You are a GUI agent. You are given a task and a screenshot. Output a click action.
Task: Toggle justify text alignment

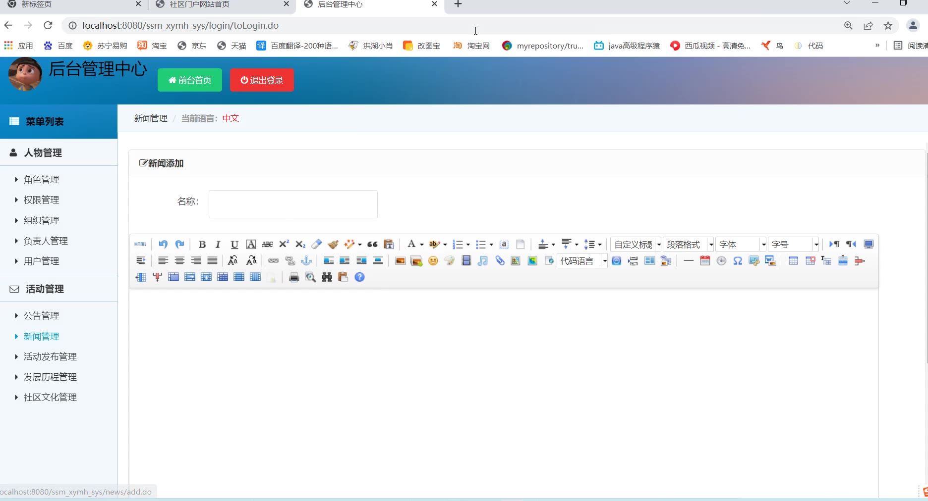tap(212, 260)
